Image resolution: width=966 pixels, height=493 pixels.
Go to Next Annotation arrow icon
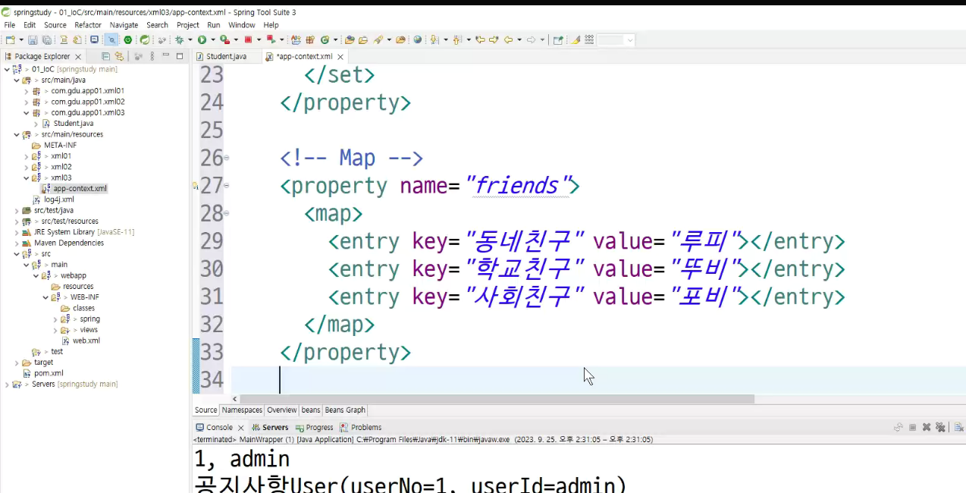[433, 39]
